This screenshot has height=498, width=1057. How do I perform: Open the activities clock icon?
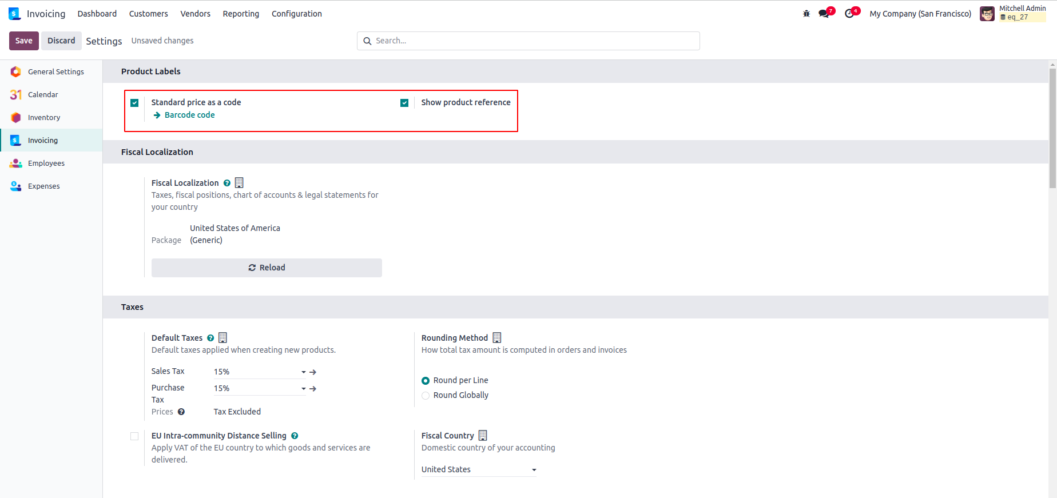[849, 14]
